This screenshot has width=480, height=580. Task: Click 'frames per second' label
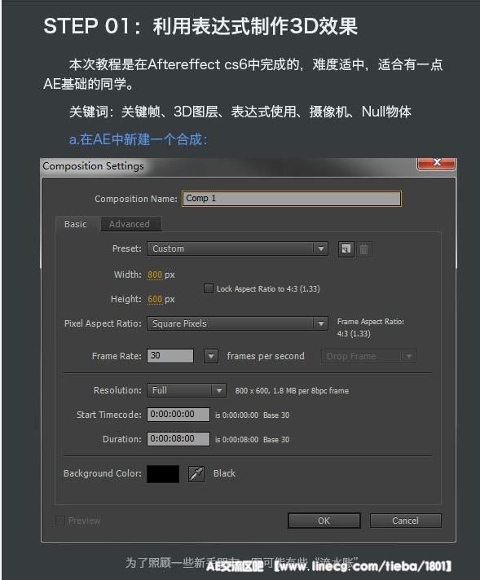266,356
